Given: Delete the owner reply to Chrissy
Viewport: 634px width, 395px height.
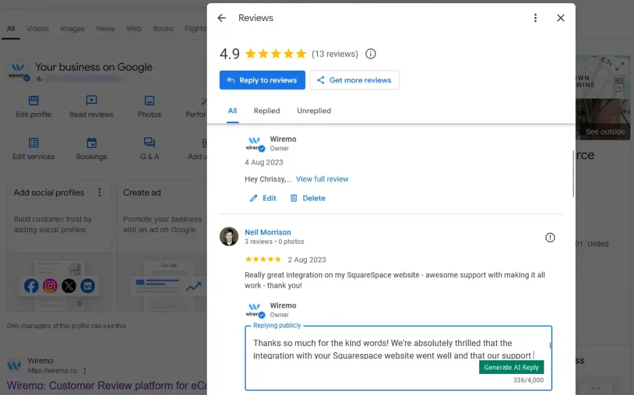Looking at the screenshot, I should 308,198.
